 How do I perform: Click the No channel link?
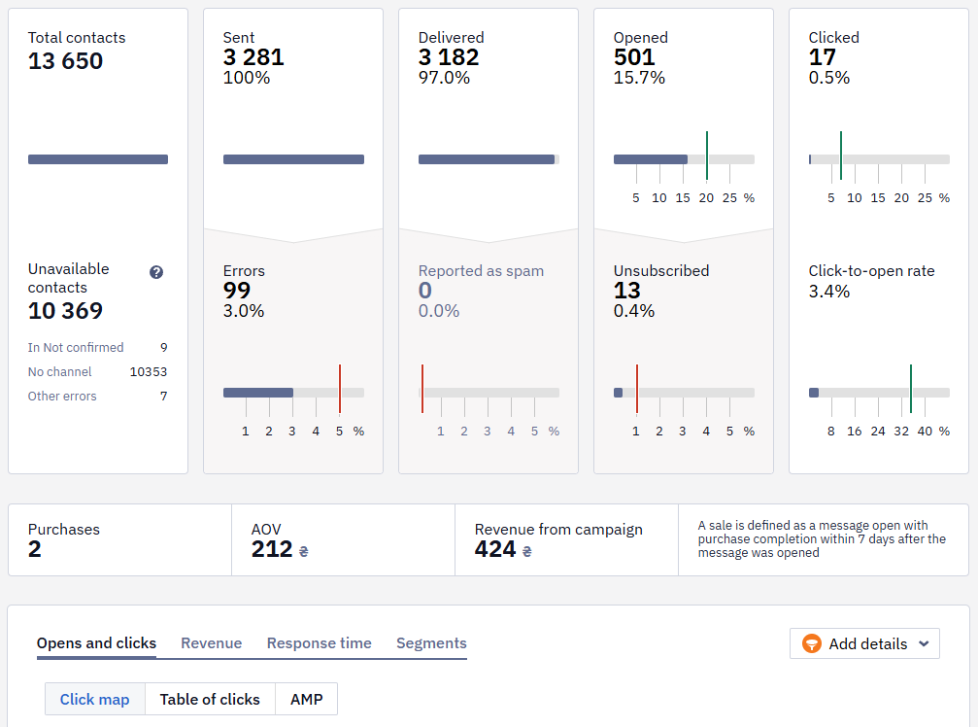[x=60, y=372]
